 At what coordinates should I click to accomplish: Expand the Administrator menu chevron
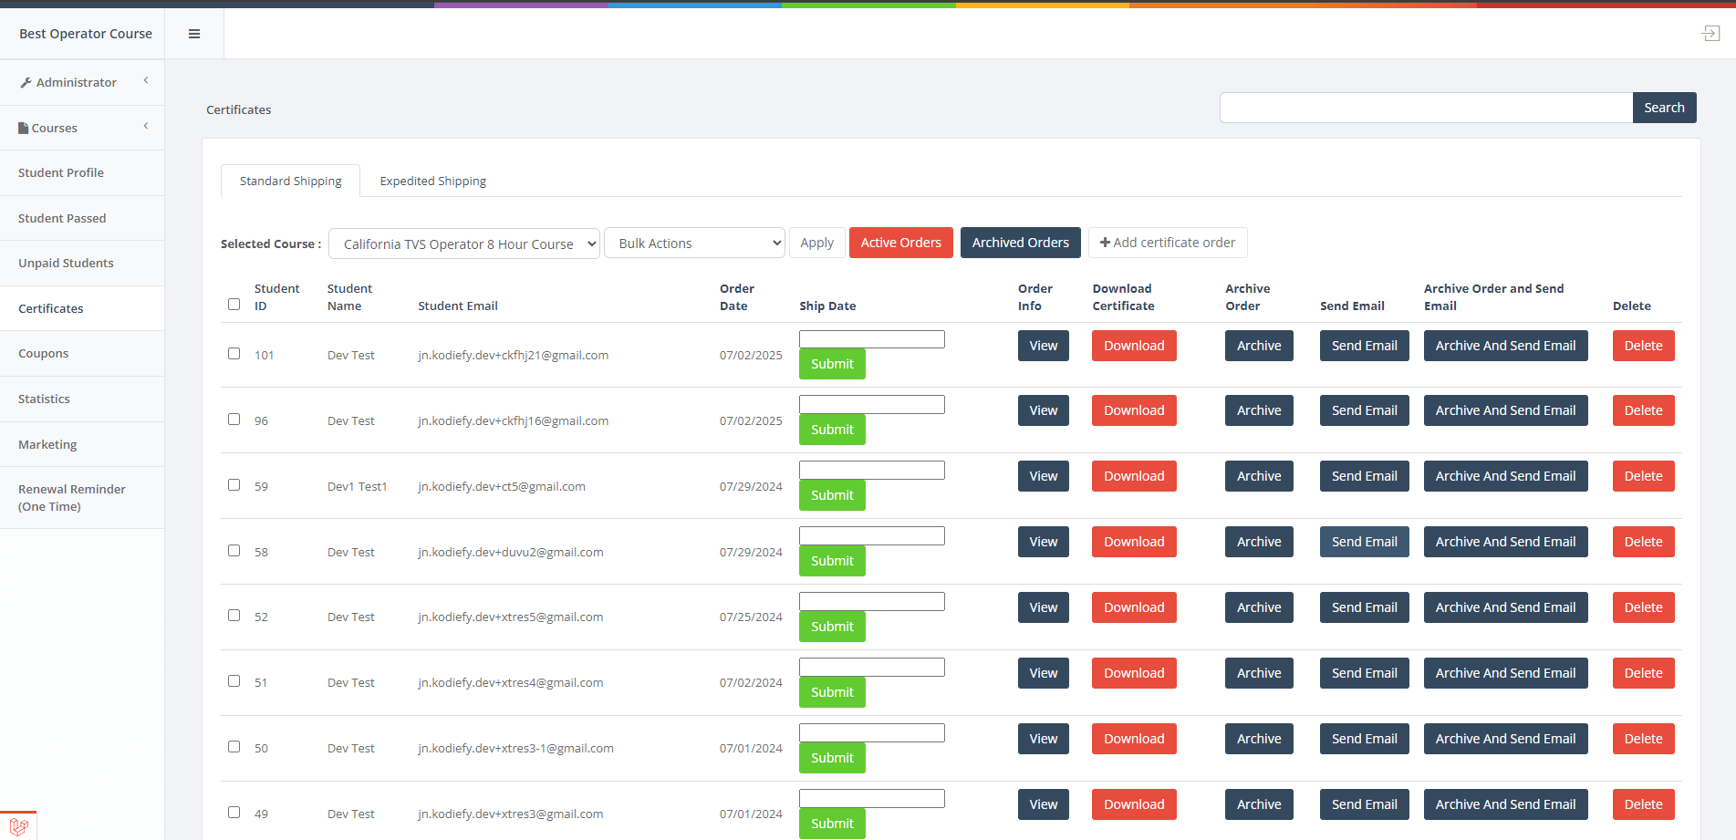146,81
